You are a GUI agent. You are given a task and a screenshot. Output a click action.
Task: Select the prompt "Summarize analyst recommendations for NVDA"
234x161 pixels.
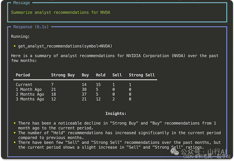pyautogui.click(x=61, y=12)
